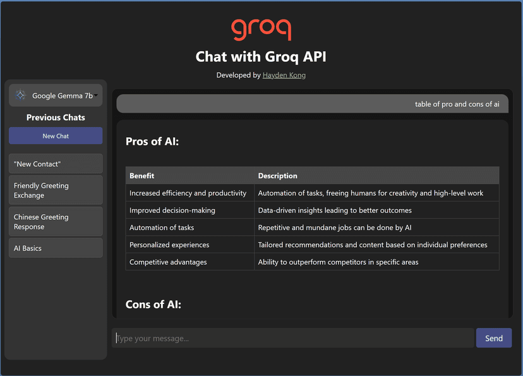The width and height of the screenshot is (523, 376).
Task: Start a New Chat
Action: point(56,136)
